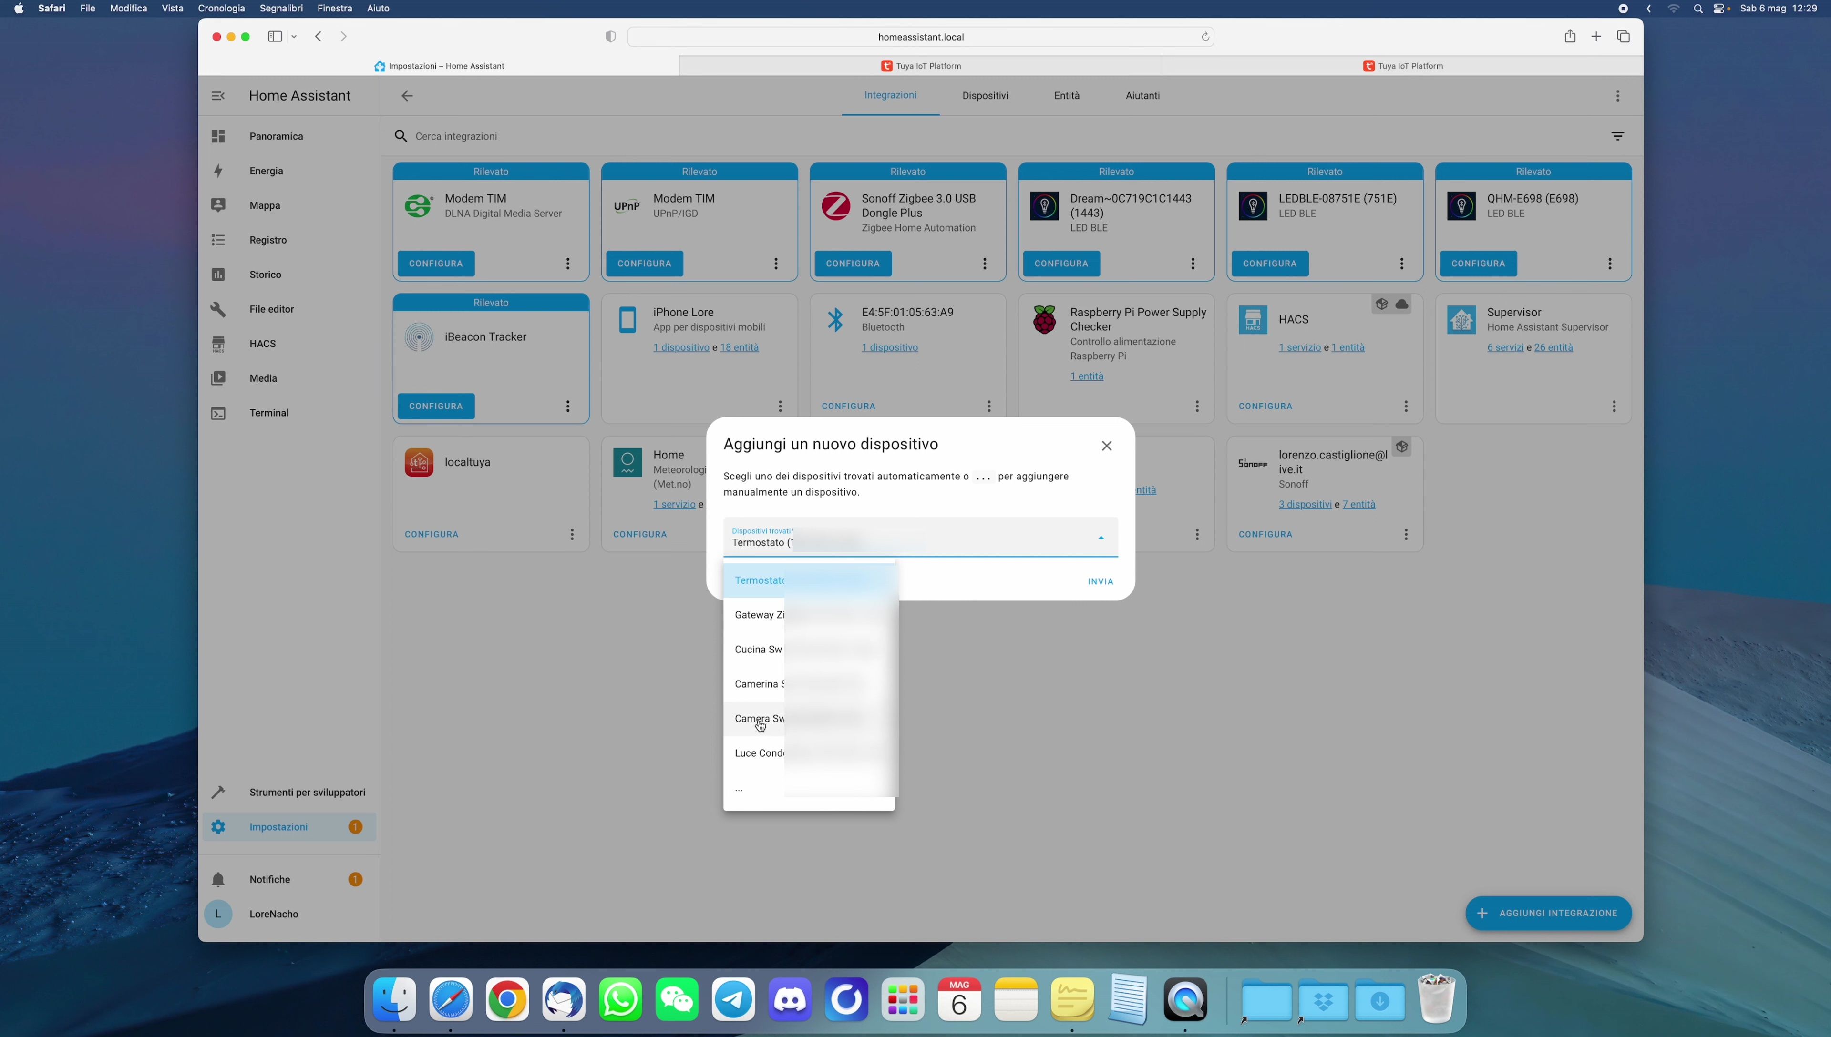The height and width of the screenshot is (1037, 1831).
Task: Open Notifiche bell in sidebar
Action: [x=289, y=880]
